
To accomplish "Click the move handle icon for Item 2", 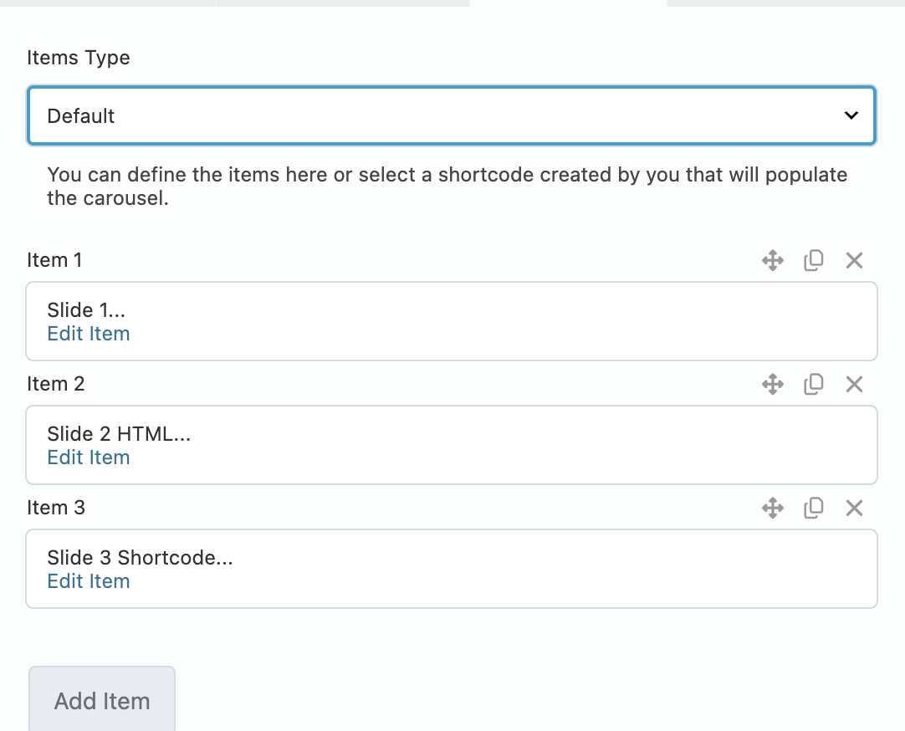I will (773, 384).
